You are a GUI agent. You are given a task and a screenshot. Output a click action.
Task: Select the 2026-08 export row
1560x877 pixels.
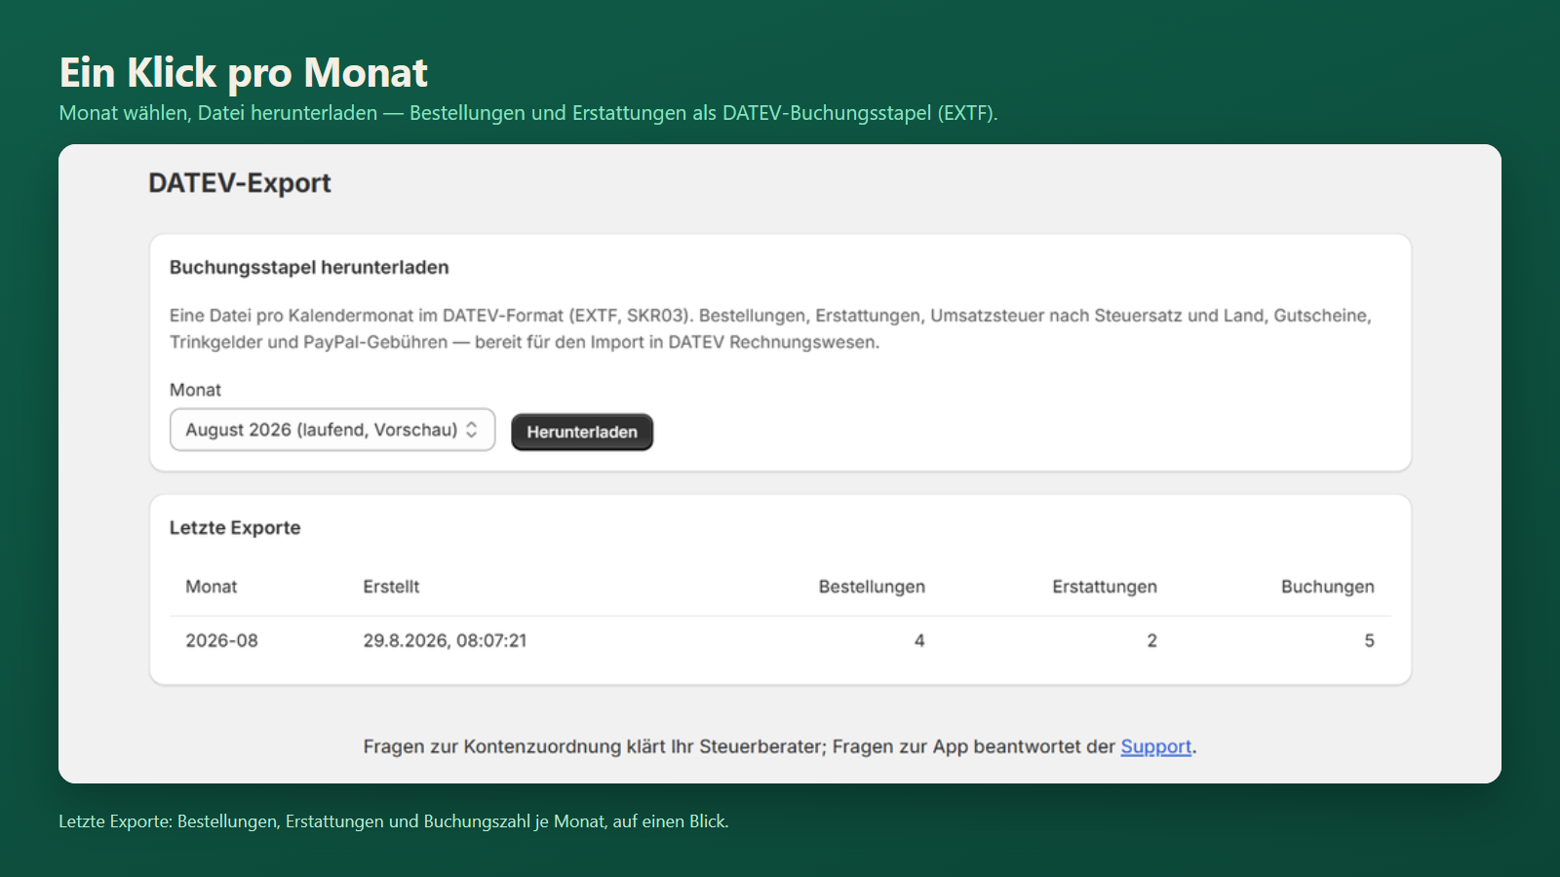tap(780, 641)
